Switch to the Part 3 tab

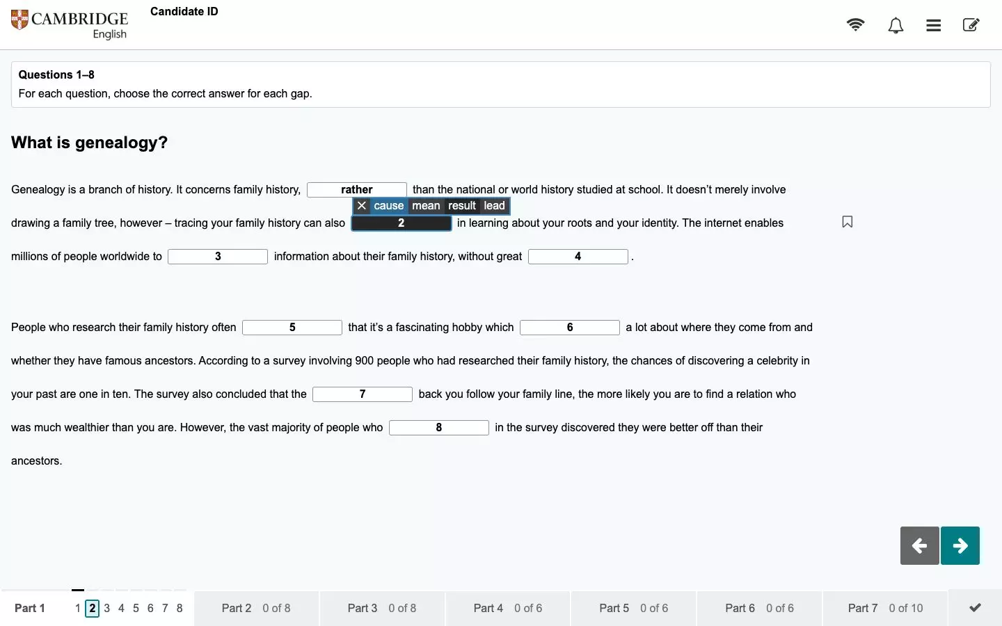pyautogui.click(x=382, y=608)
